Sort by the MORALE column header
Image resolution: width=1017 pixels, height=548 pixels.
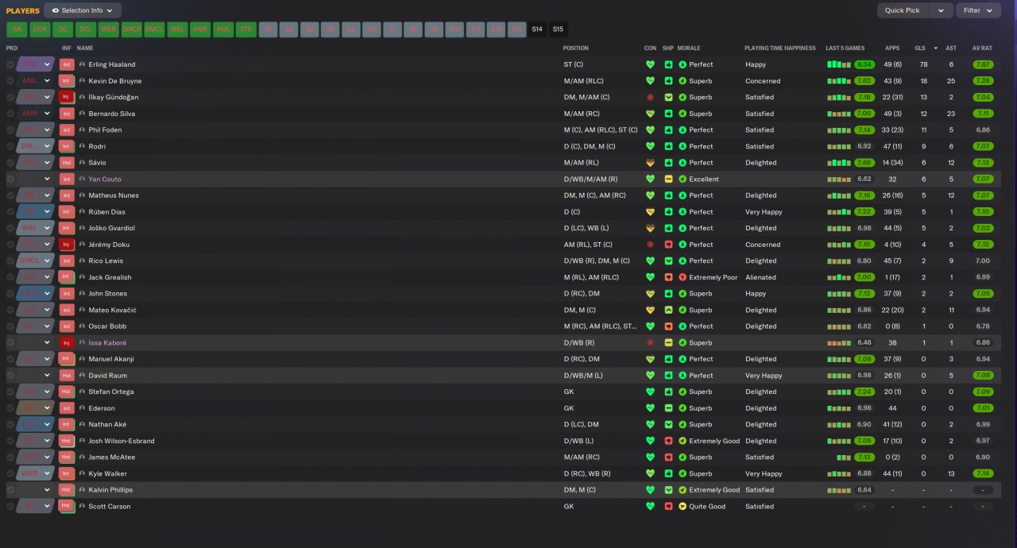click(x=689, y=48)
